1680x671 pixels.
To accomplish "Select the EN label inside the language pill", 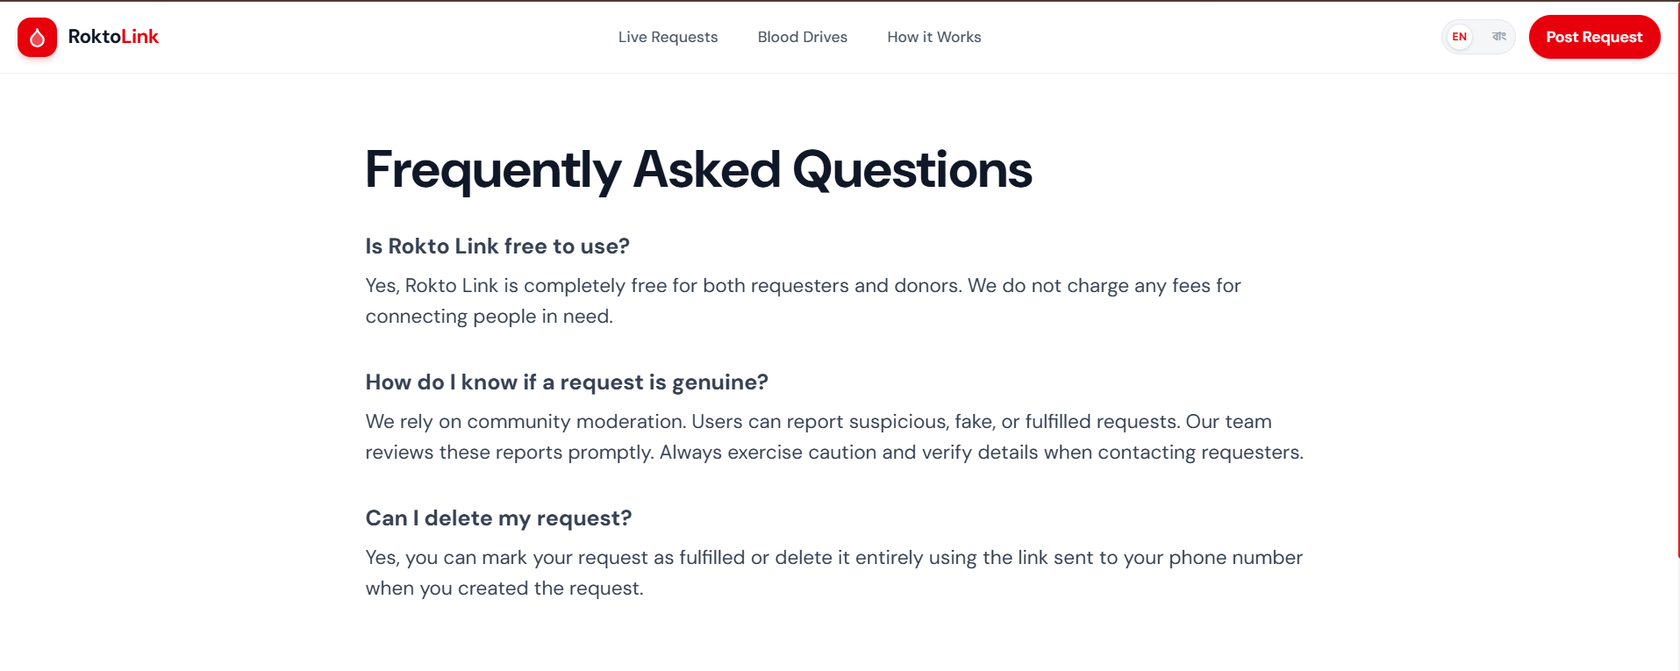I will (1459, 37).
